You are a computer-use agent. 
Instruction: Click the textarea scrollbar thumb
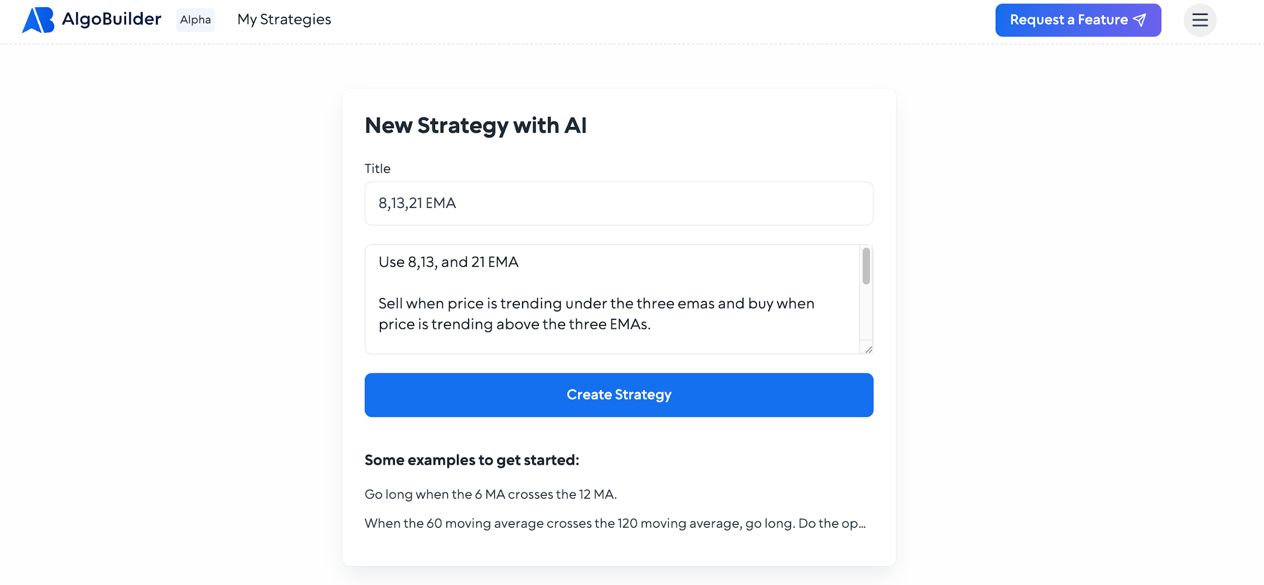click(866, 266)
